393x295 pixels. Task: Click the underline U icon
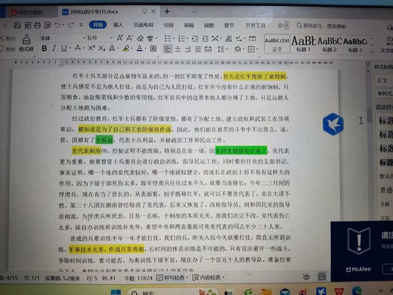click(x=65, y=49)
